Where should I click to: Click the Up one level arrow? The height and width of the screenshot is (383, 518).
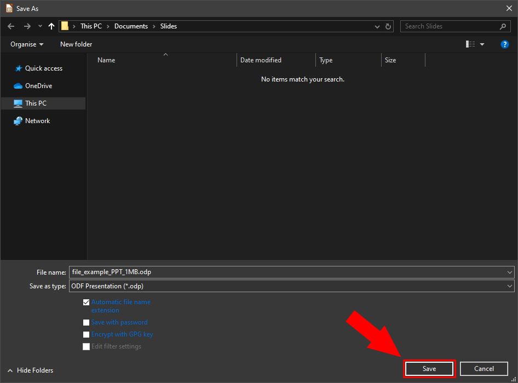pyautogui.click(x=51, y=26)
